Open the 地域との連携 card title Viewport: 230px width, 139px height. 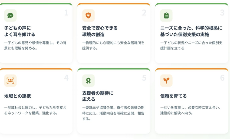tap(18, 96)
